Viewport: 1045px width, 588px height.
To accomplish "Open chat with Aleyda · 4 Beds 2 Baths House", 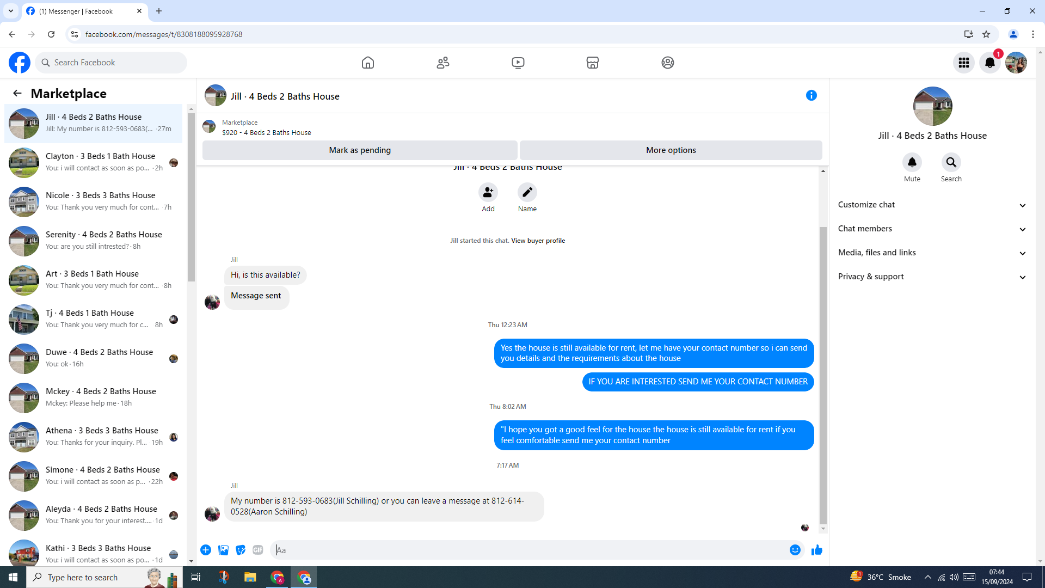I will pyautogui.click(x=94, y=515).
